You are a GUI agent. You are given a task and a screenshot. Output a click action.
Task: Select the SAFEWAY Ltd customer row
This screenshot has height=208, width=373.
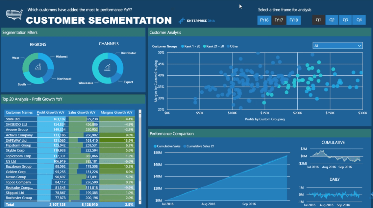click(x=69, y=140)
